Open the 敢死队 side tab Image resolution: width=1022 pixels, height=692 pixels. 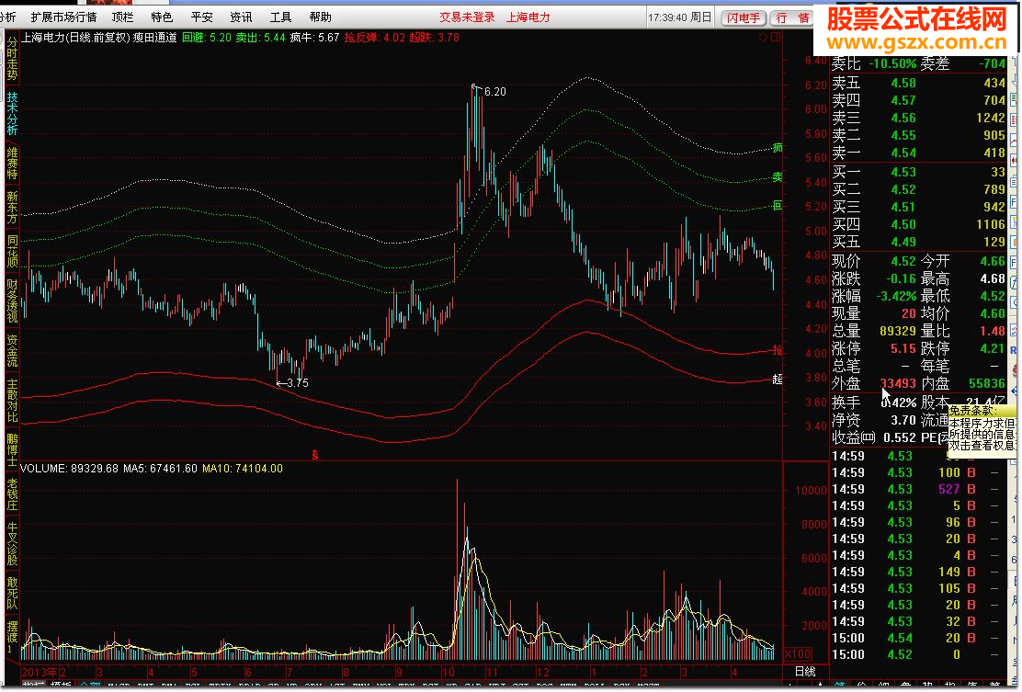(x=12, y=593)
